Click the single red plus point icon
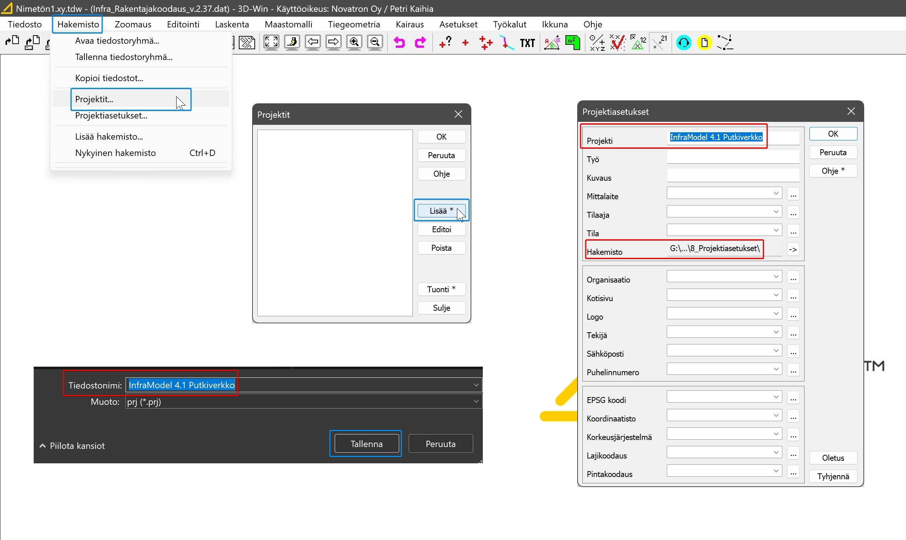The width and height of the screenshot is (906, 540). (466, 43)
